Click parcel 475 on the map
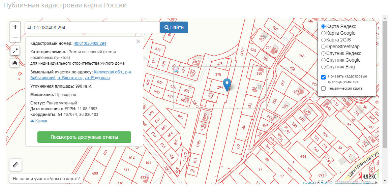392x189 pixels. point(219,64)
